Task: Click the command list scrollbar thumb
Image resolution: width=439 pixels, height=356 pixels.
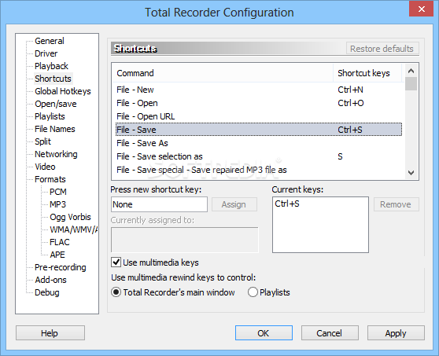Action: (x=411, y=84)
